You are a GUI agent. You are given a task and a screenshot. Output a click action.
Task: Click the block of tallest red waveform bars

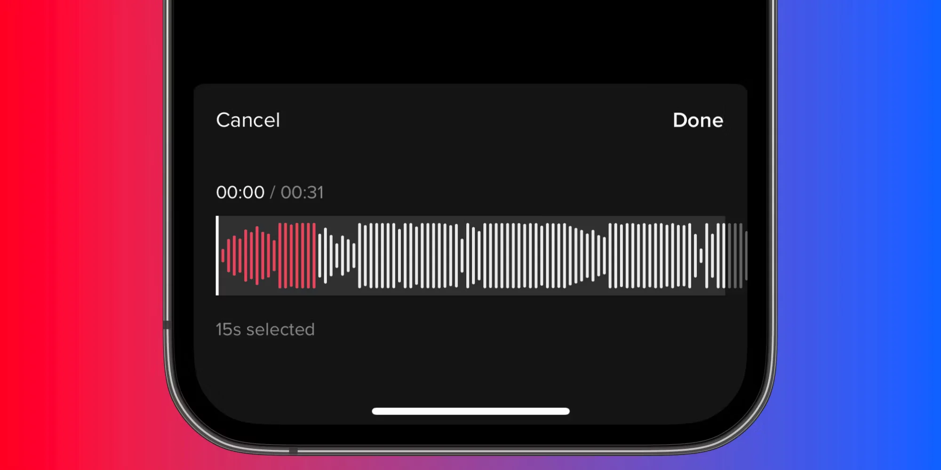click(297, 256)
